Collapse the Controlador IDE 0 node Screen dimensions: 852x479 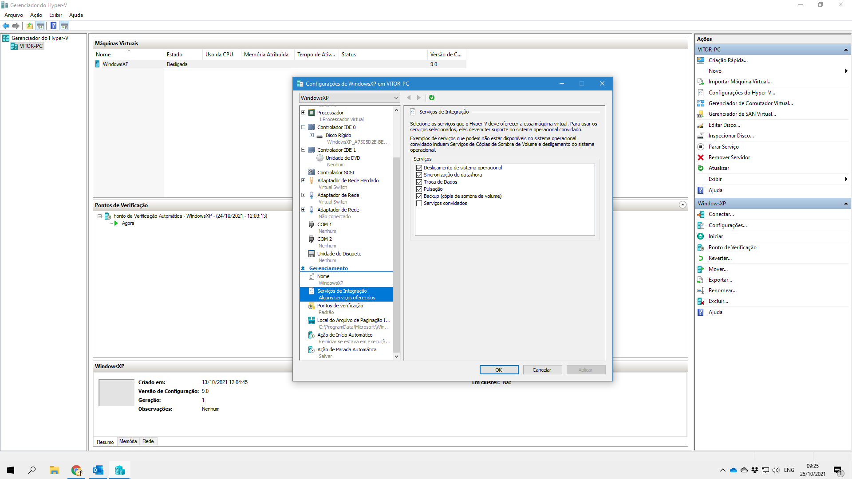coord(304,127)
